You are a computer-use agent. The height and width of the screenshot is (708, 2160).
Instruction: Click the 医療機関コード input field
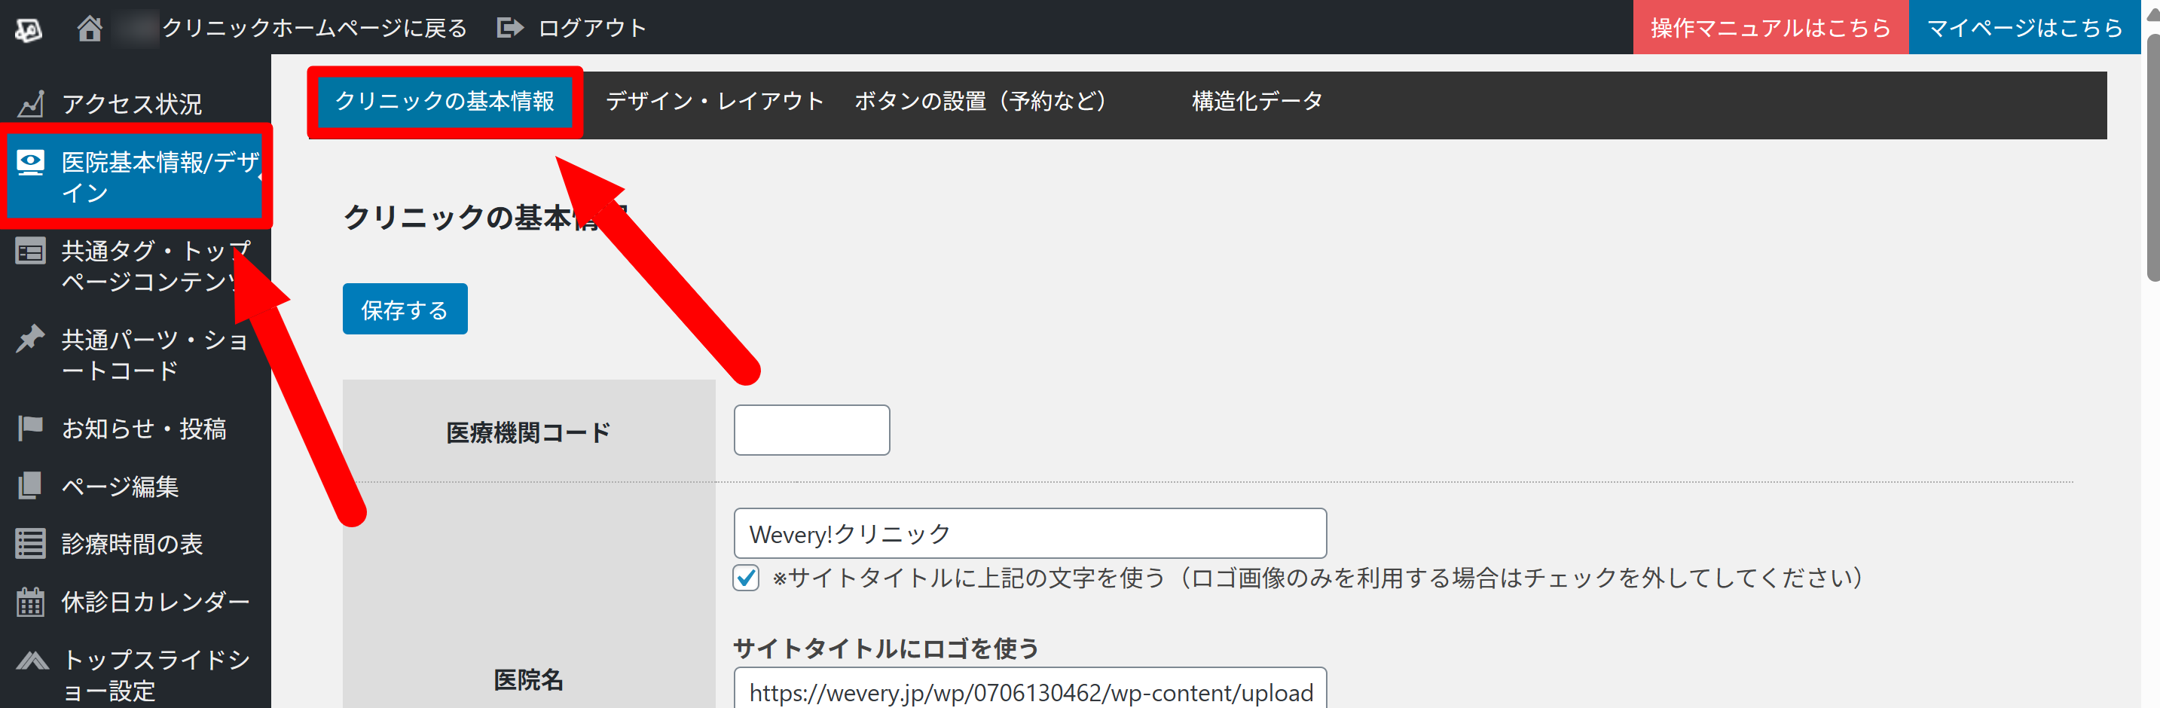pos(811,430)
